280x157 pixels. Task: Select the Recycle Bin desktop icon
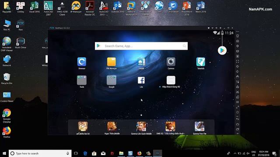coord(7,78)
